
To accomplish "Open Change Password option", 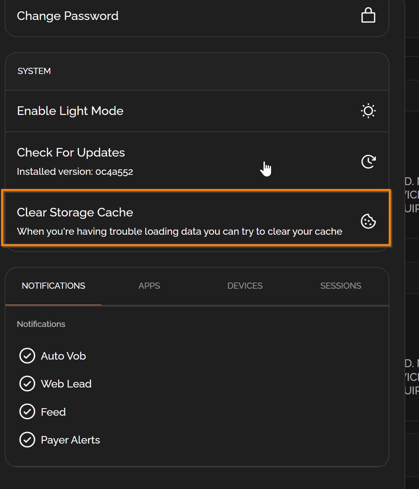I will 68,16.
